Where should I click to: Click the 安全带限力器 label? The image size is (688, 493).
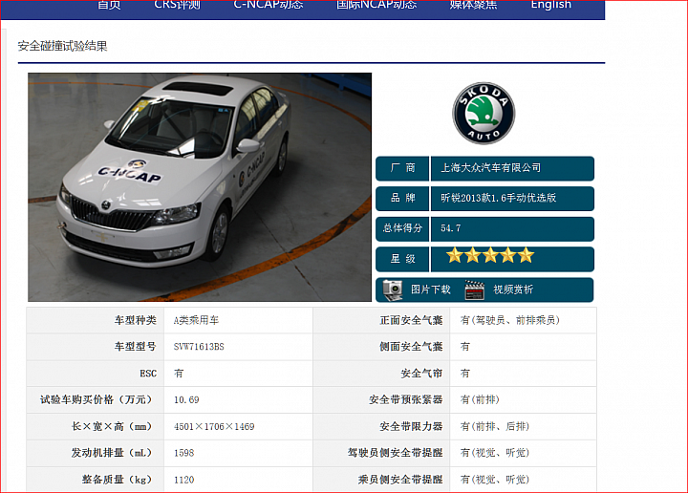(x=411, y=427)
